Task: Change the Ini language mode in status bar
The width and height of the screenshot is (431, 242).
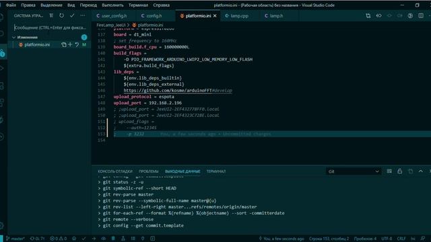Action: [x=413, y=239]
